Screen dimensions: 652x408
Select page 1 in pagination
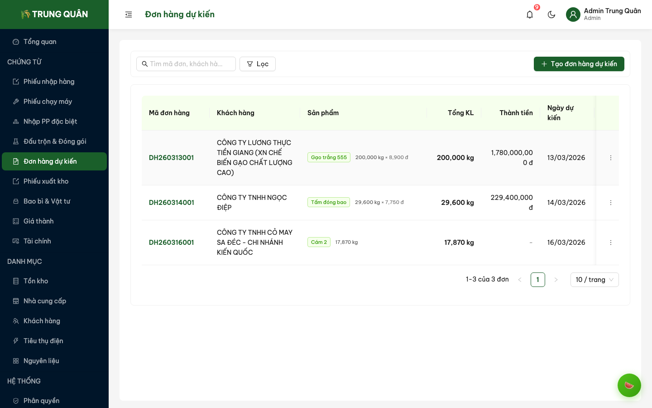pos(537,280)
